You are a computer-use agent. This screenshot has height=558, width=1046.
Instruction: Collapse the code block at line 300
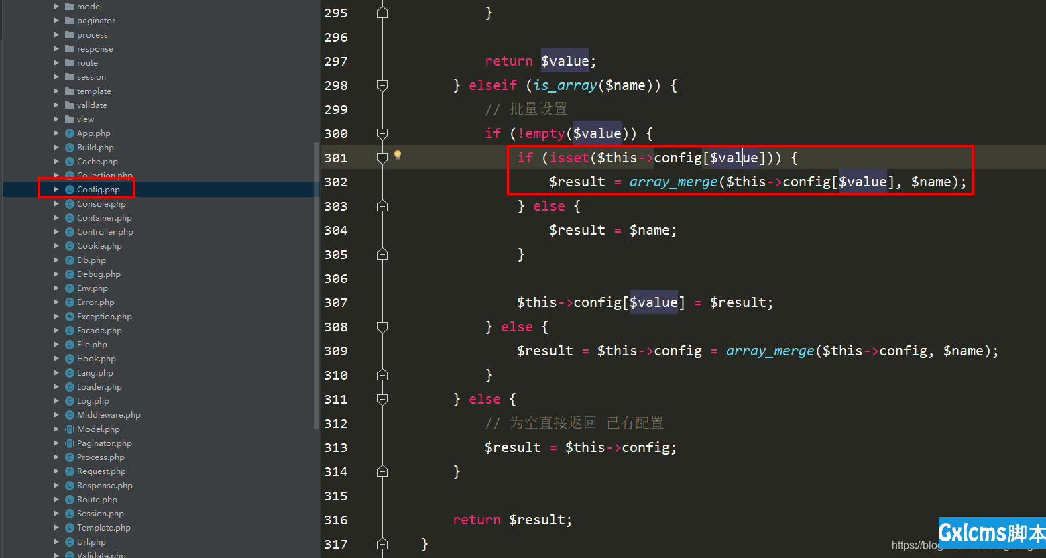coord(382,133)
